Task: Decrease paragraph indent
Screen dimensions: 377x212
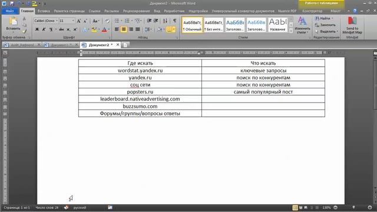Action: tap(149, 21)
